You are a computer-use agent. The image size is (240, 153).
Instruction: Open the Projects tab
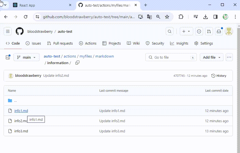111,43
